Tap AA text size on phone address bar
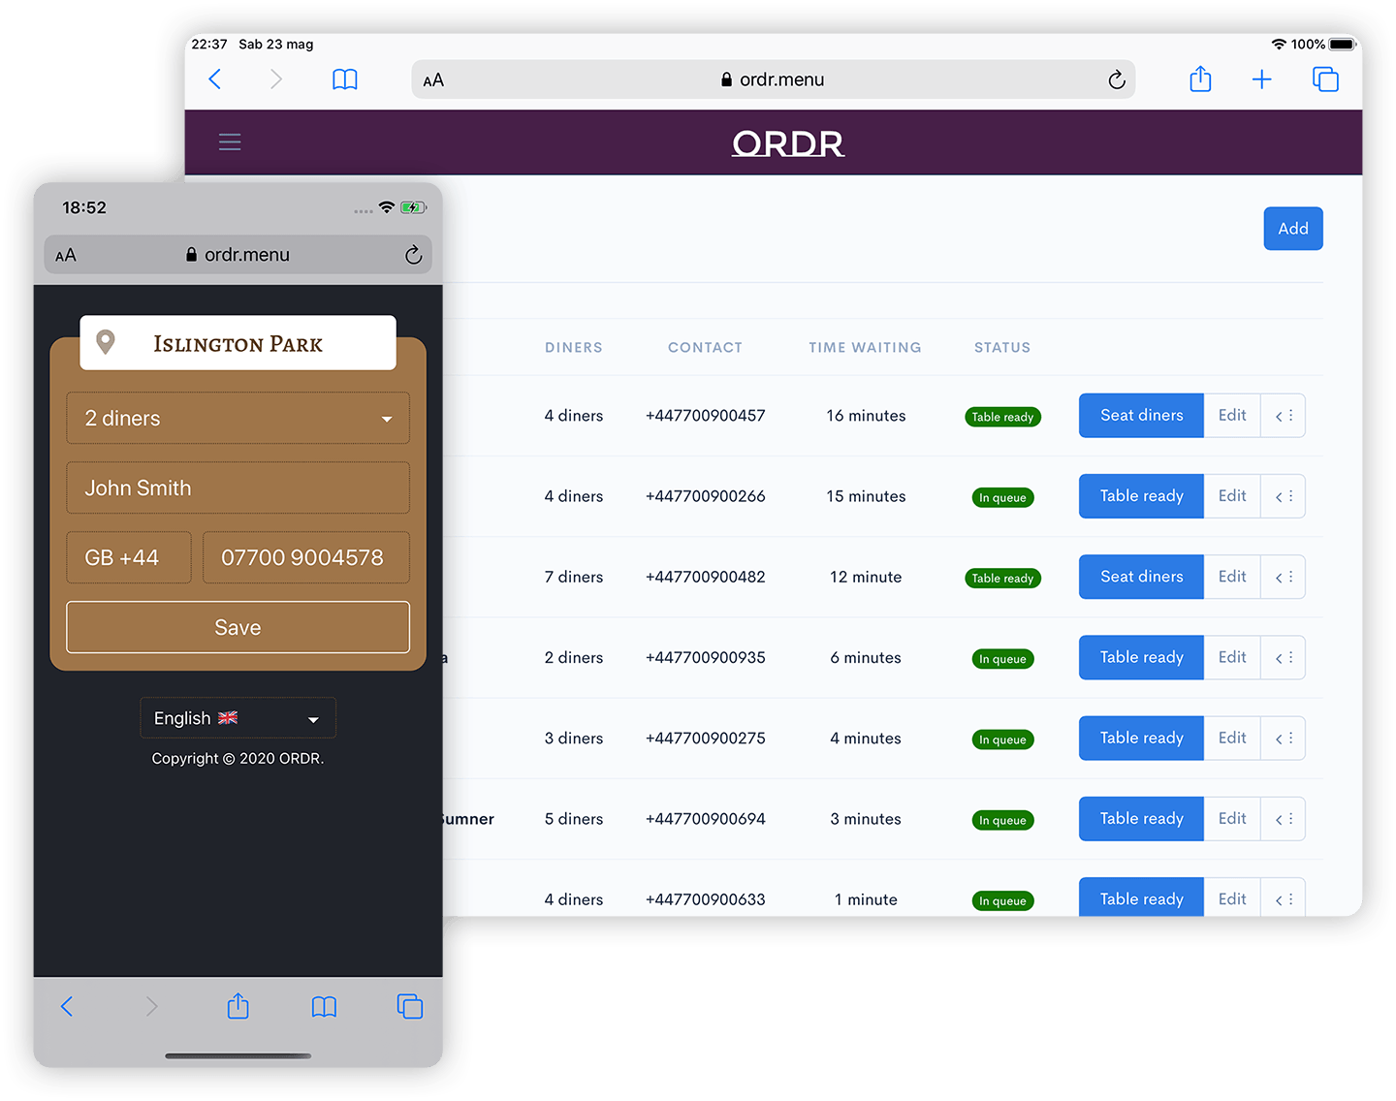This screenshot has width=1396, height=1101. [66, 256]
